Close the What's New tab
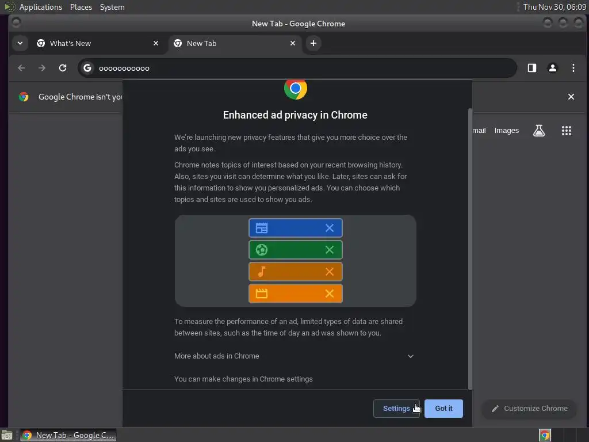The height and width of the screenshot is (442, 589). 156,43
